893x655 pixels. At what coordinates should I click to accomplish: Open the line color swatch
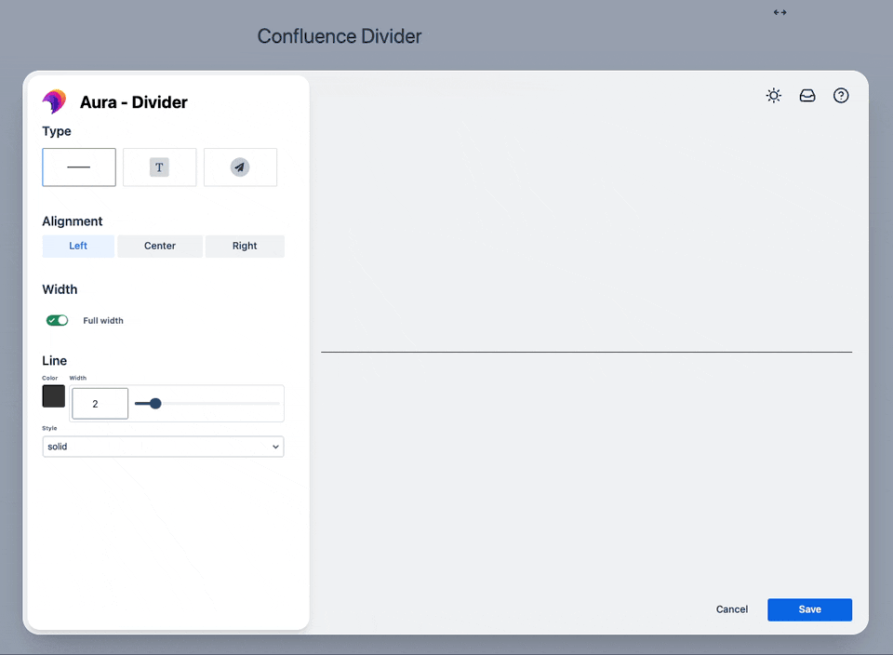coord(54,396)
